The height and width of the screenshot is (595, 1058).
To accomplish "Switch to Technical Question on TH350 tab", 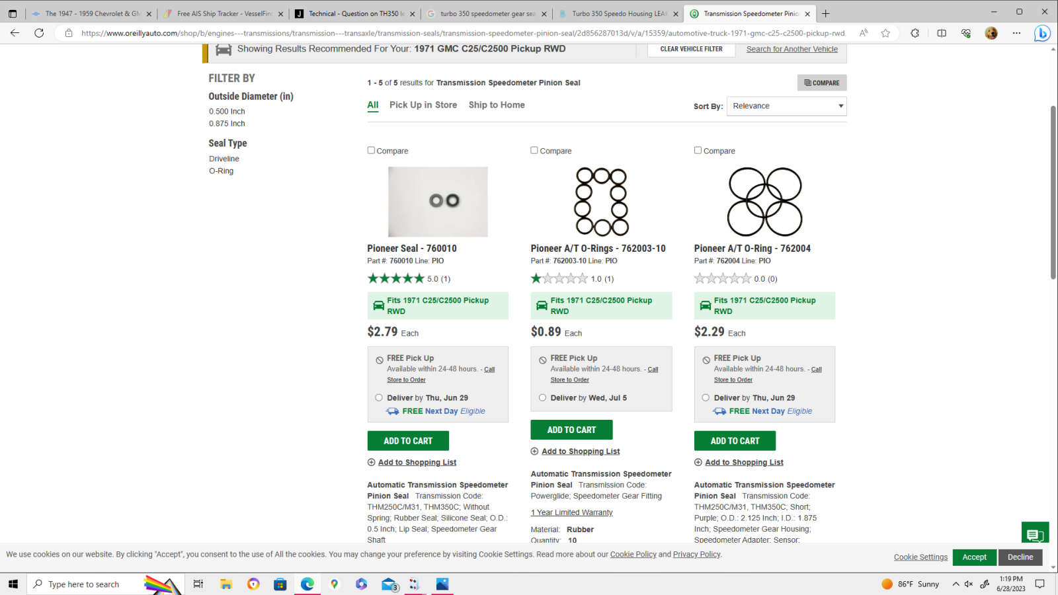I will point(354,13).
